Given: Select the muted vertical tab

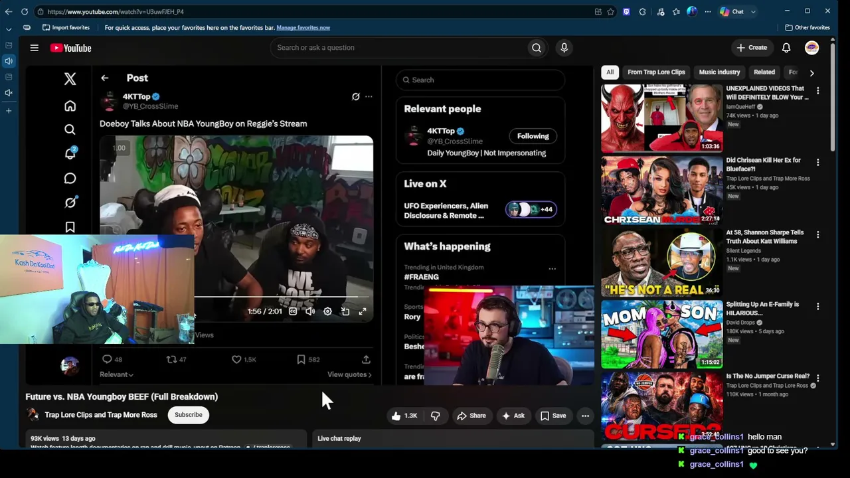Looking at the screenshot, I should 9,94.
